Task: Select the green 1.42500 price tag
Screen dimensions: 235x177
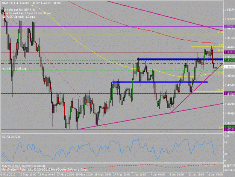Action: click(x=229, y=127)
